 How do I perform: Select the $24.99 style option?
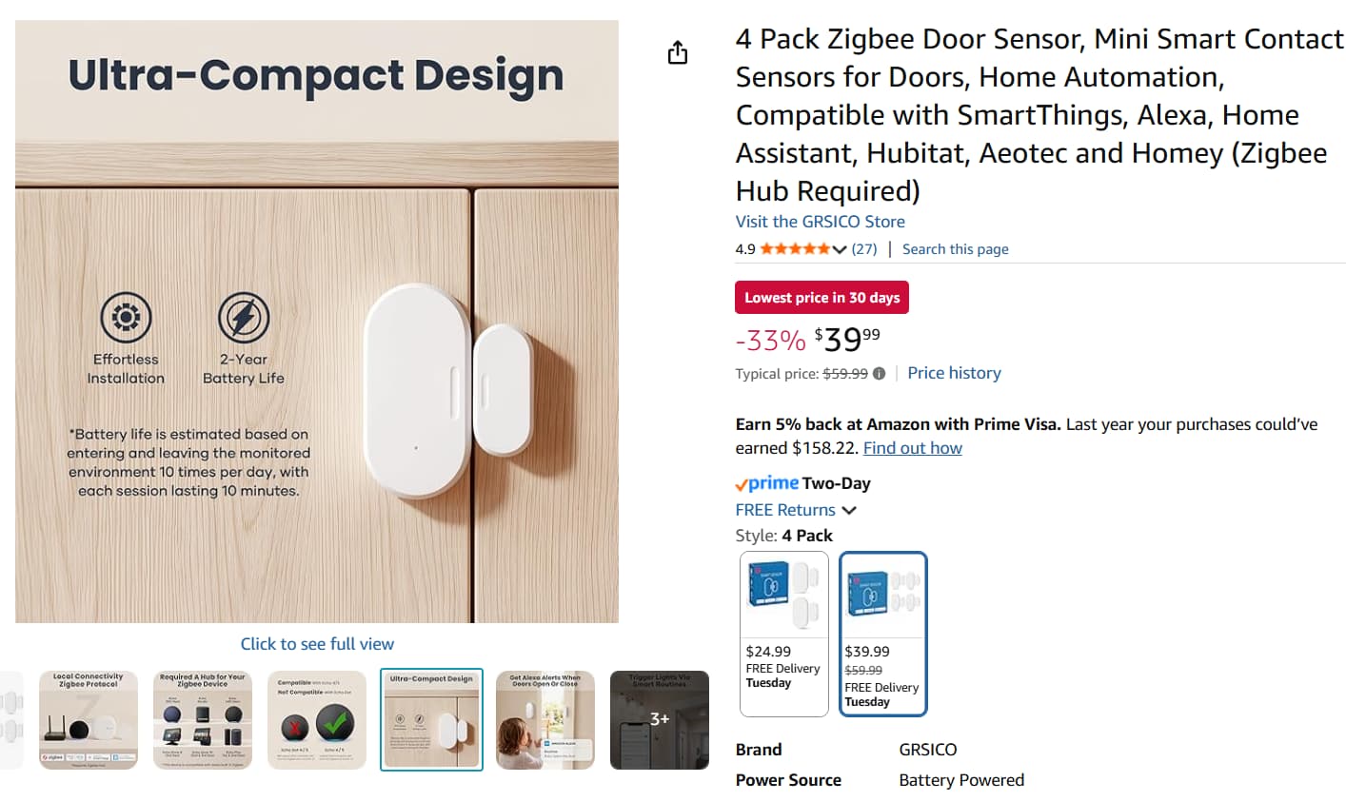click(783, 634)
